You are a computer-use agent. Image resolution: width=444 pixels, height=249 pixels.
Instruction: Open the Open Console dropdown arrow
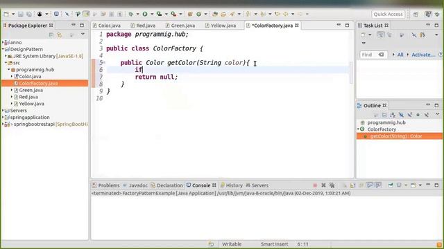(x=420, y=185)
